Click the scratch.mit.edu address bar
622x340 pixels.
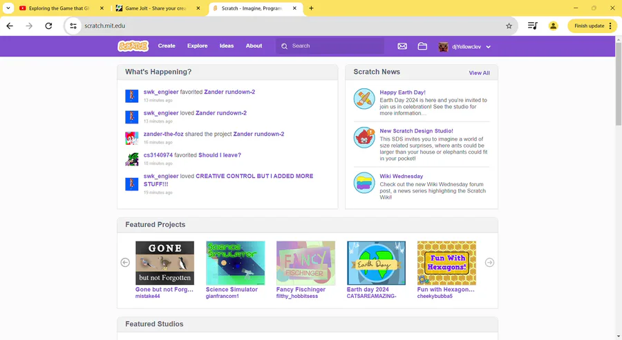pos(292,26)
